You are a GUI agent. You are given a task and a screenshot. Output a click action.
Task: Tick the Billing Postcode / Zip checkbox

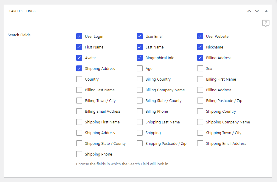tap(200, 101)
